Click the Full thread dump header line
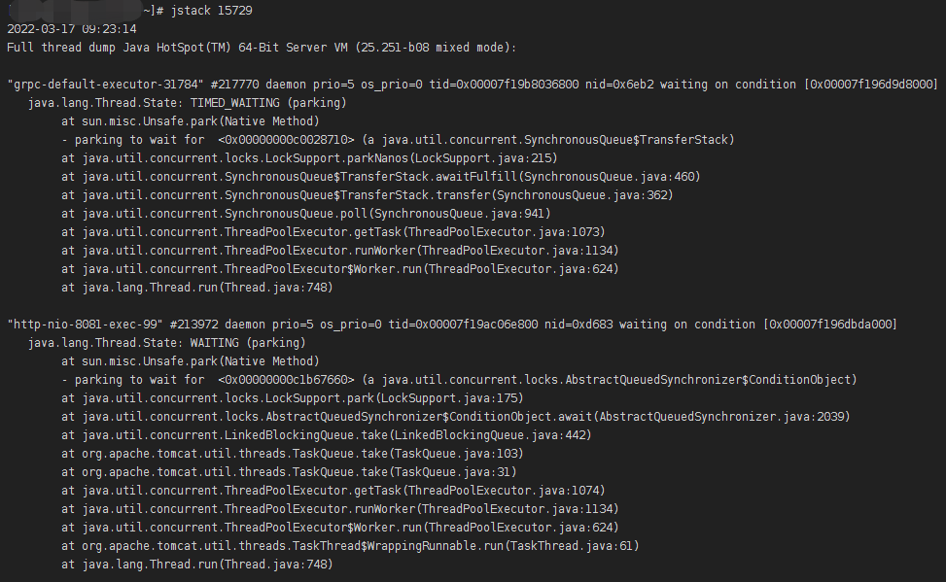 click(x=262, y=48)
